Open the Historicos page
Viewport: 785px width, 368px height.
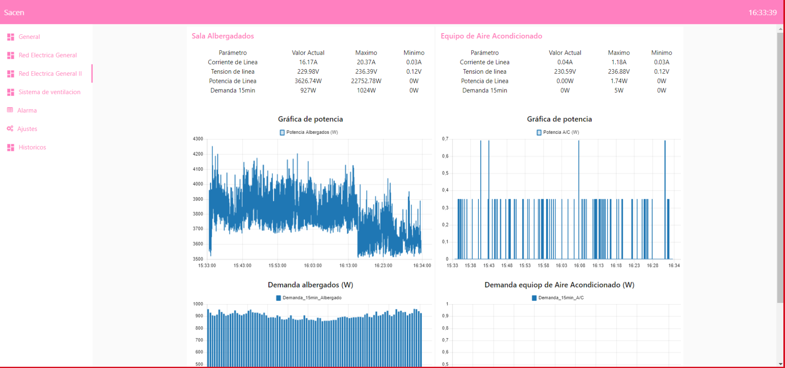(32, 148)
